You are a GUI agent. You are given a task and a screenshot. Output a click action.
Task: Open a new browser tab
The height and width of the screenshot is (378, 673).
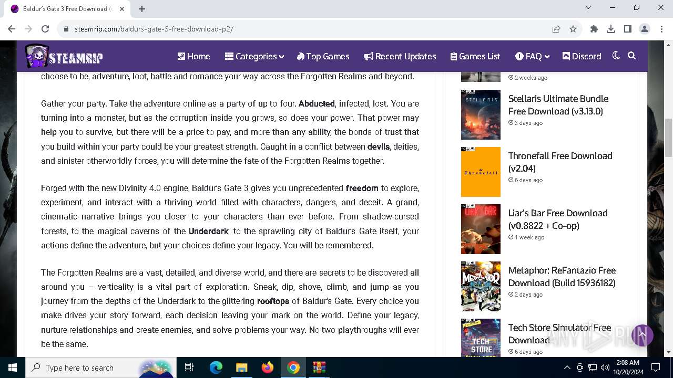[142, 9]
